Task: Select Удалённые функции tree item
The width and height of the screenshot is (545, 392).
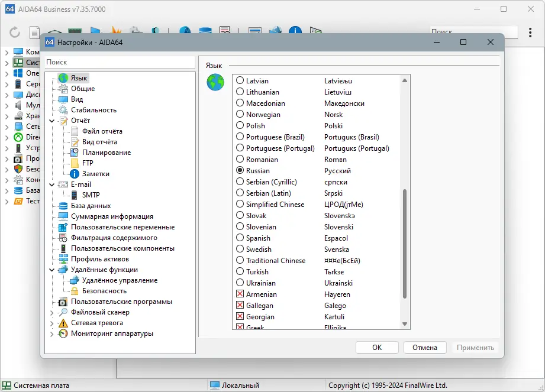Action: pyautogui.click(x=104, y=270)
